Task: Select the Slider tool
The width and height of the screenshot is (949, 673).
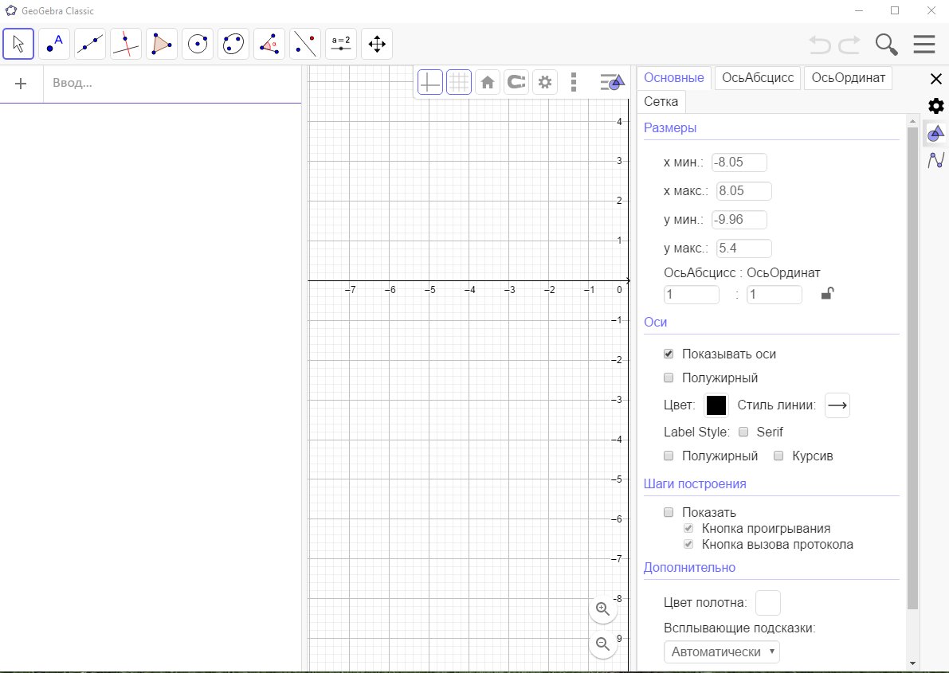Action: [x=341, y=44]
